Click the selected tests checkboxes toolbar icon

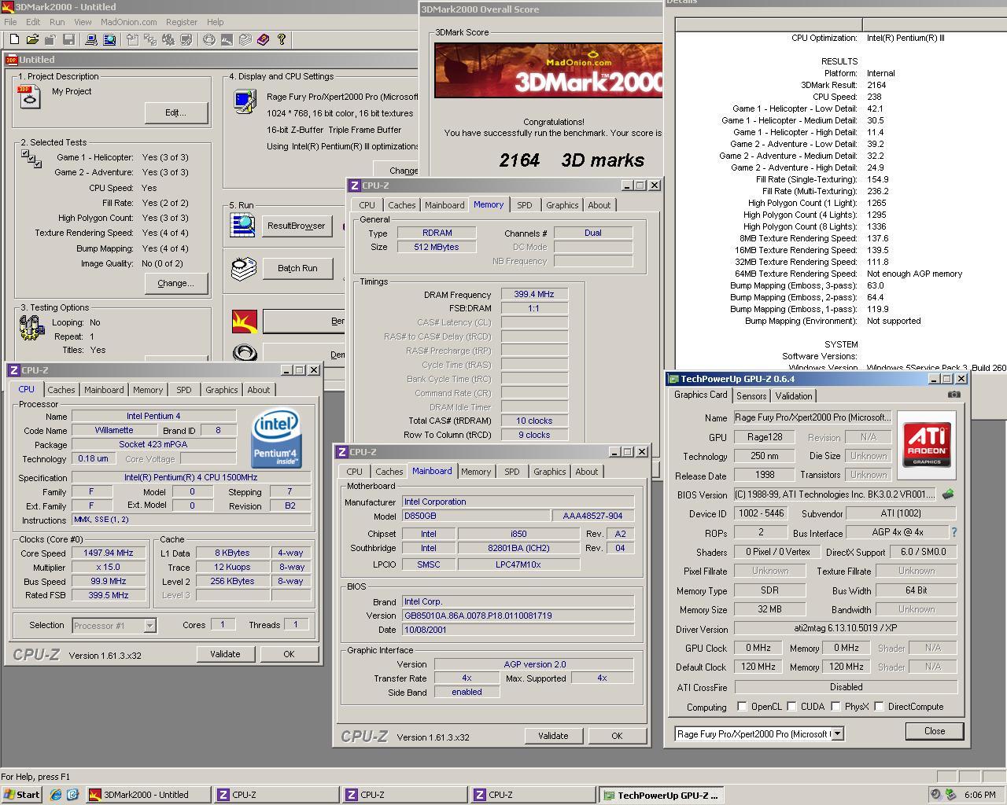point(149,39)
